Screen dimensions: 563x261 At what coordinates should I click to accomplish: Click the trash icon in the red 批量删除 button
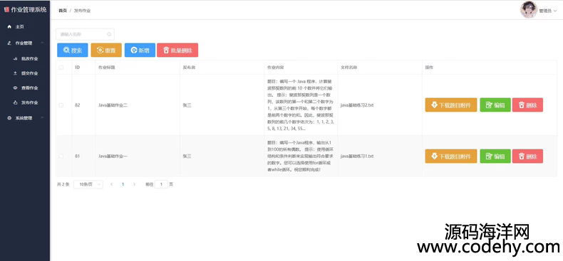click(x=166, y=50)
